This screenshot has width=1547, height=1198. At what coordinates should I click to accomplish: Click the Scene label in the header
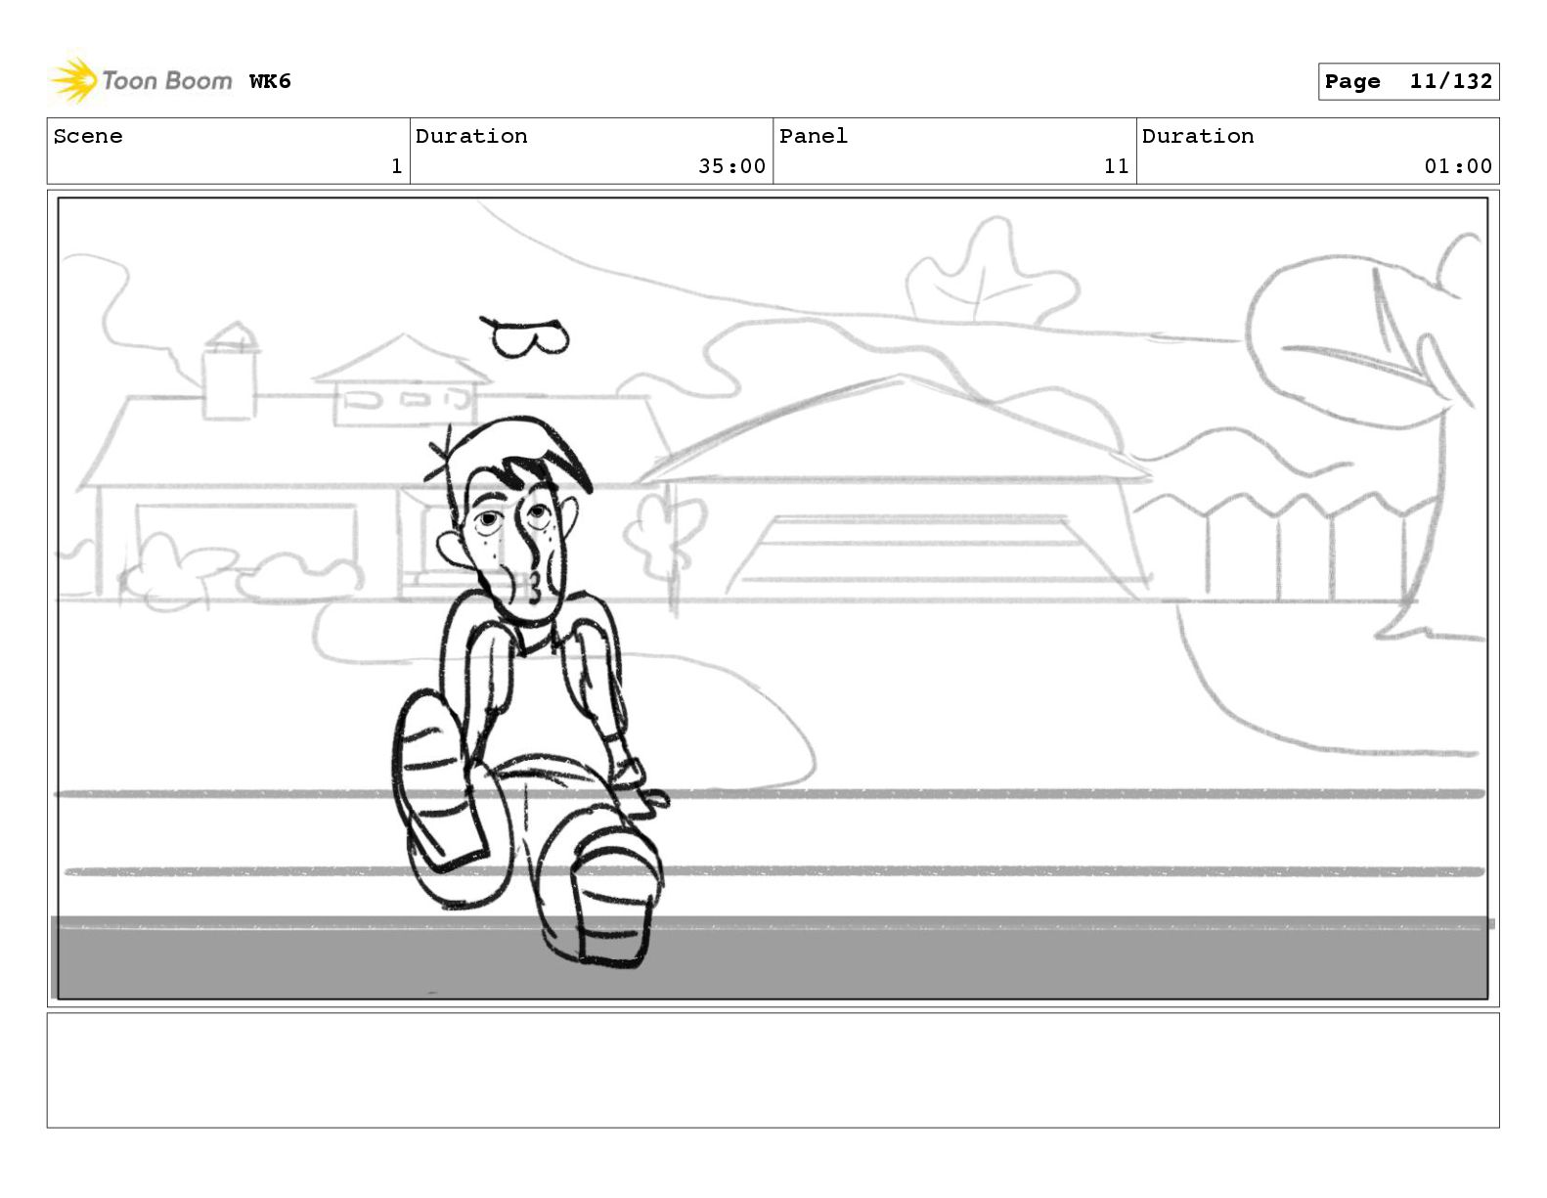coord(88,136)
